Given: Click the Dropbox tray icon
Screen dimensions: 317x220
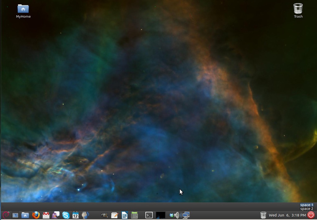Looking at the screenshot, I should 172,216.
